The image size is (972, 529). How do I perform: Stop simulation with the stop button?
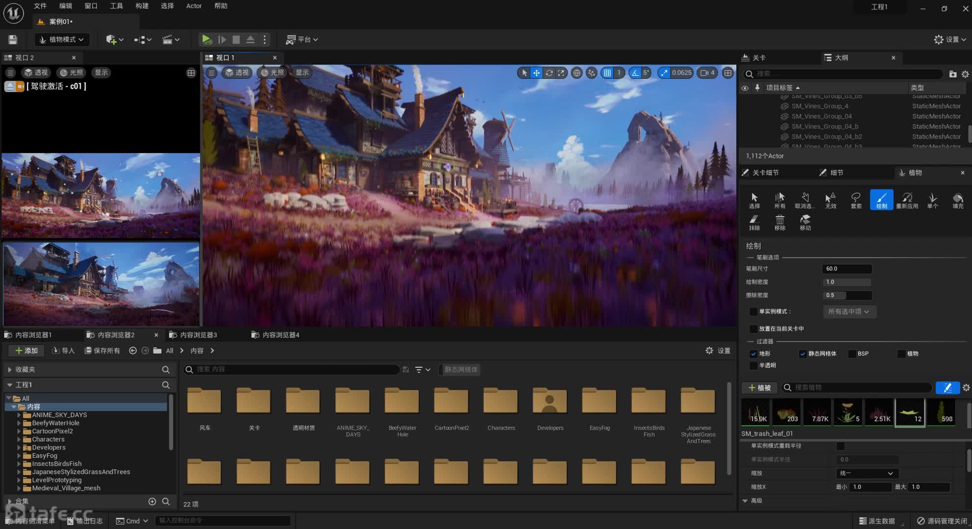(x=236, y=40)
